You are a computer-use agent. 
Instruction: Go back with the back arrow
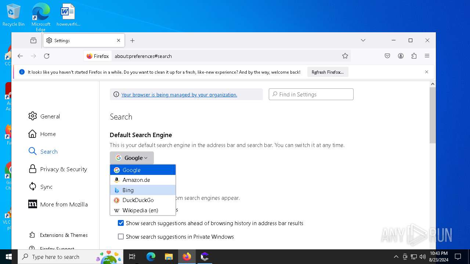20,56
